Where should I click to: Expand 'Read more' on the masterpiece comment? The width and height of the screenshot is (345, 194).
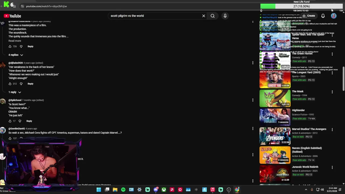(x=15, y=41)
